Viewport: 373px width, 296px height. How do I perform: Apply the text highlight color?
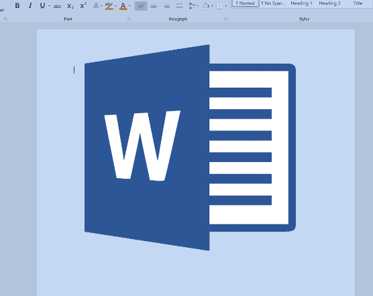(109, 6)
